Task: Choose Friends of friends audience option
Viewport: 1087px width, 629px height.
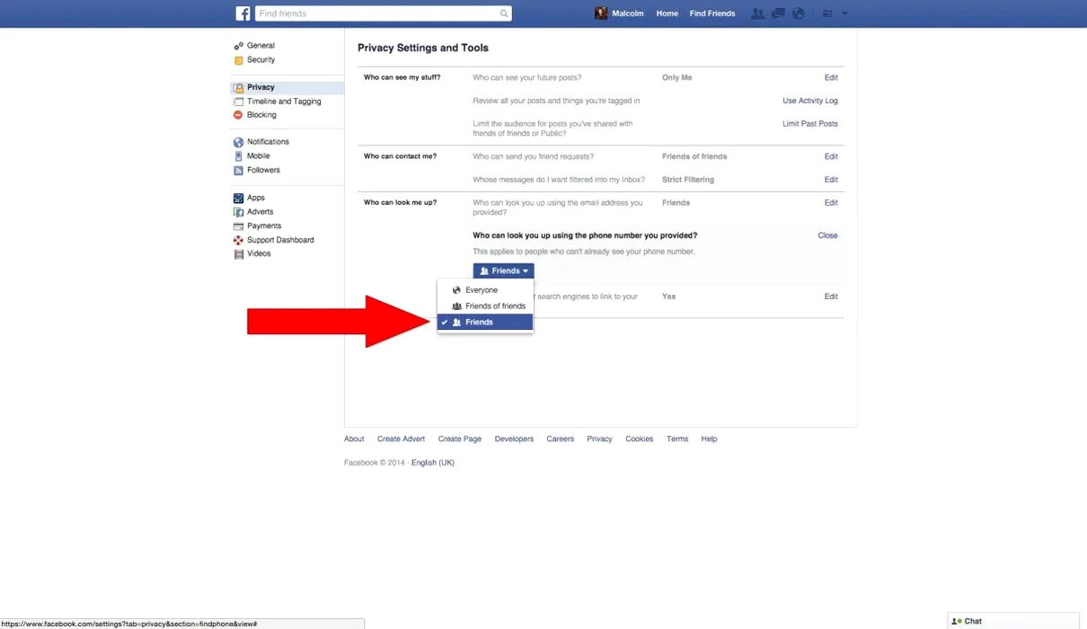Action: pos(495,306)
